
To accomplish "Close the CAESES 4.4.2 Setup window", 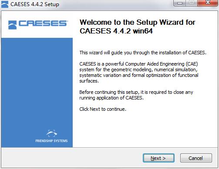I will tap(208, 3).
